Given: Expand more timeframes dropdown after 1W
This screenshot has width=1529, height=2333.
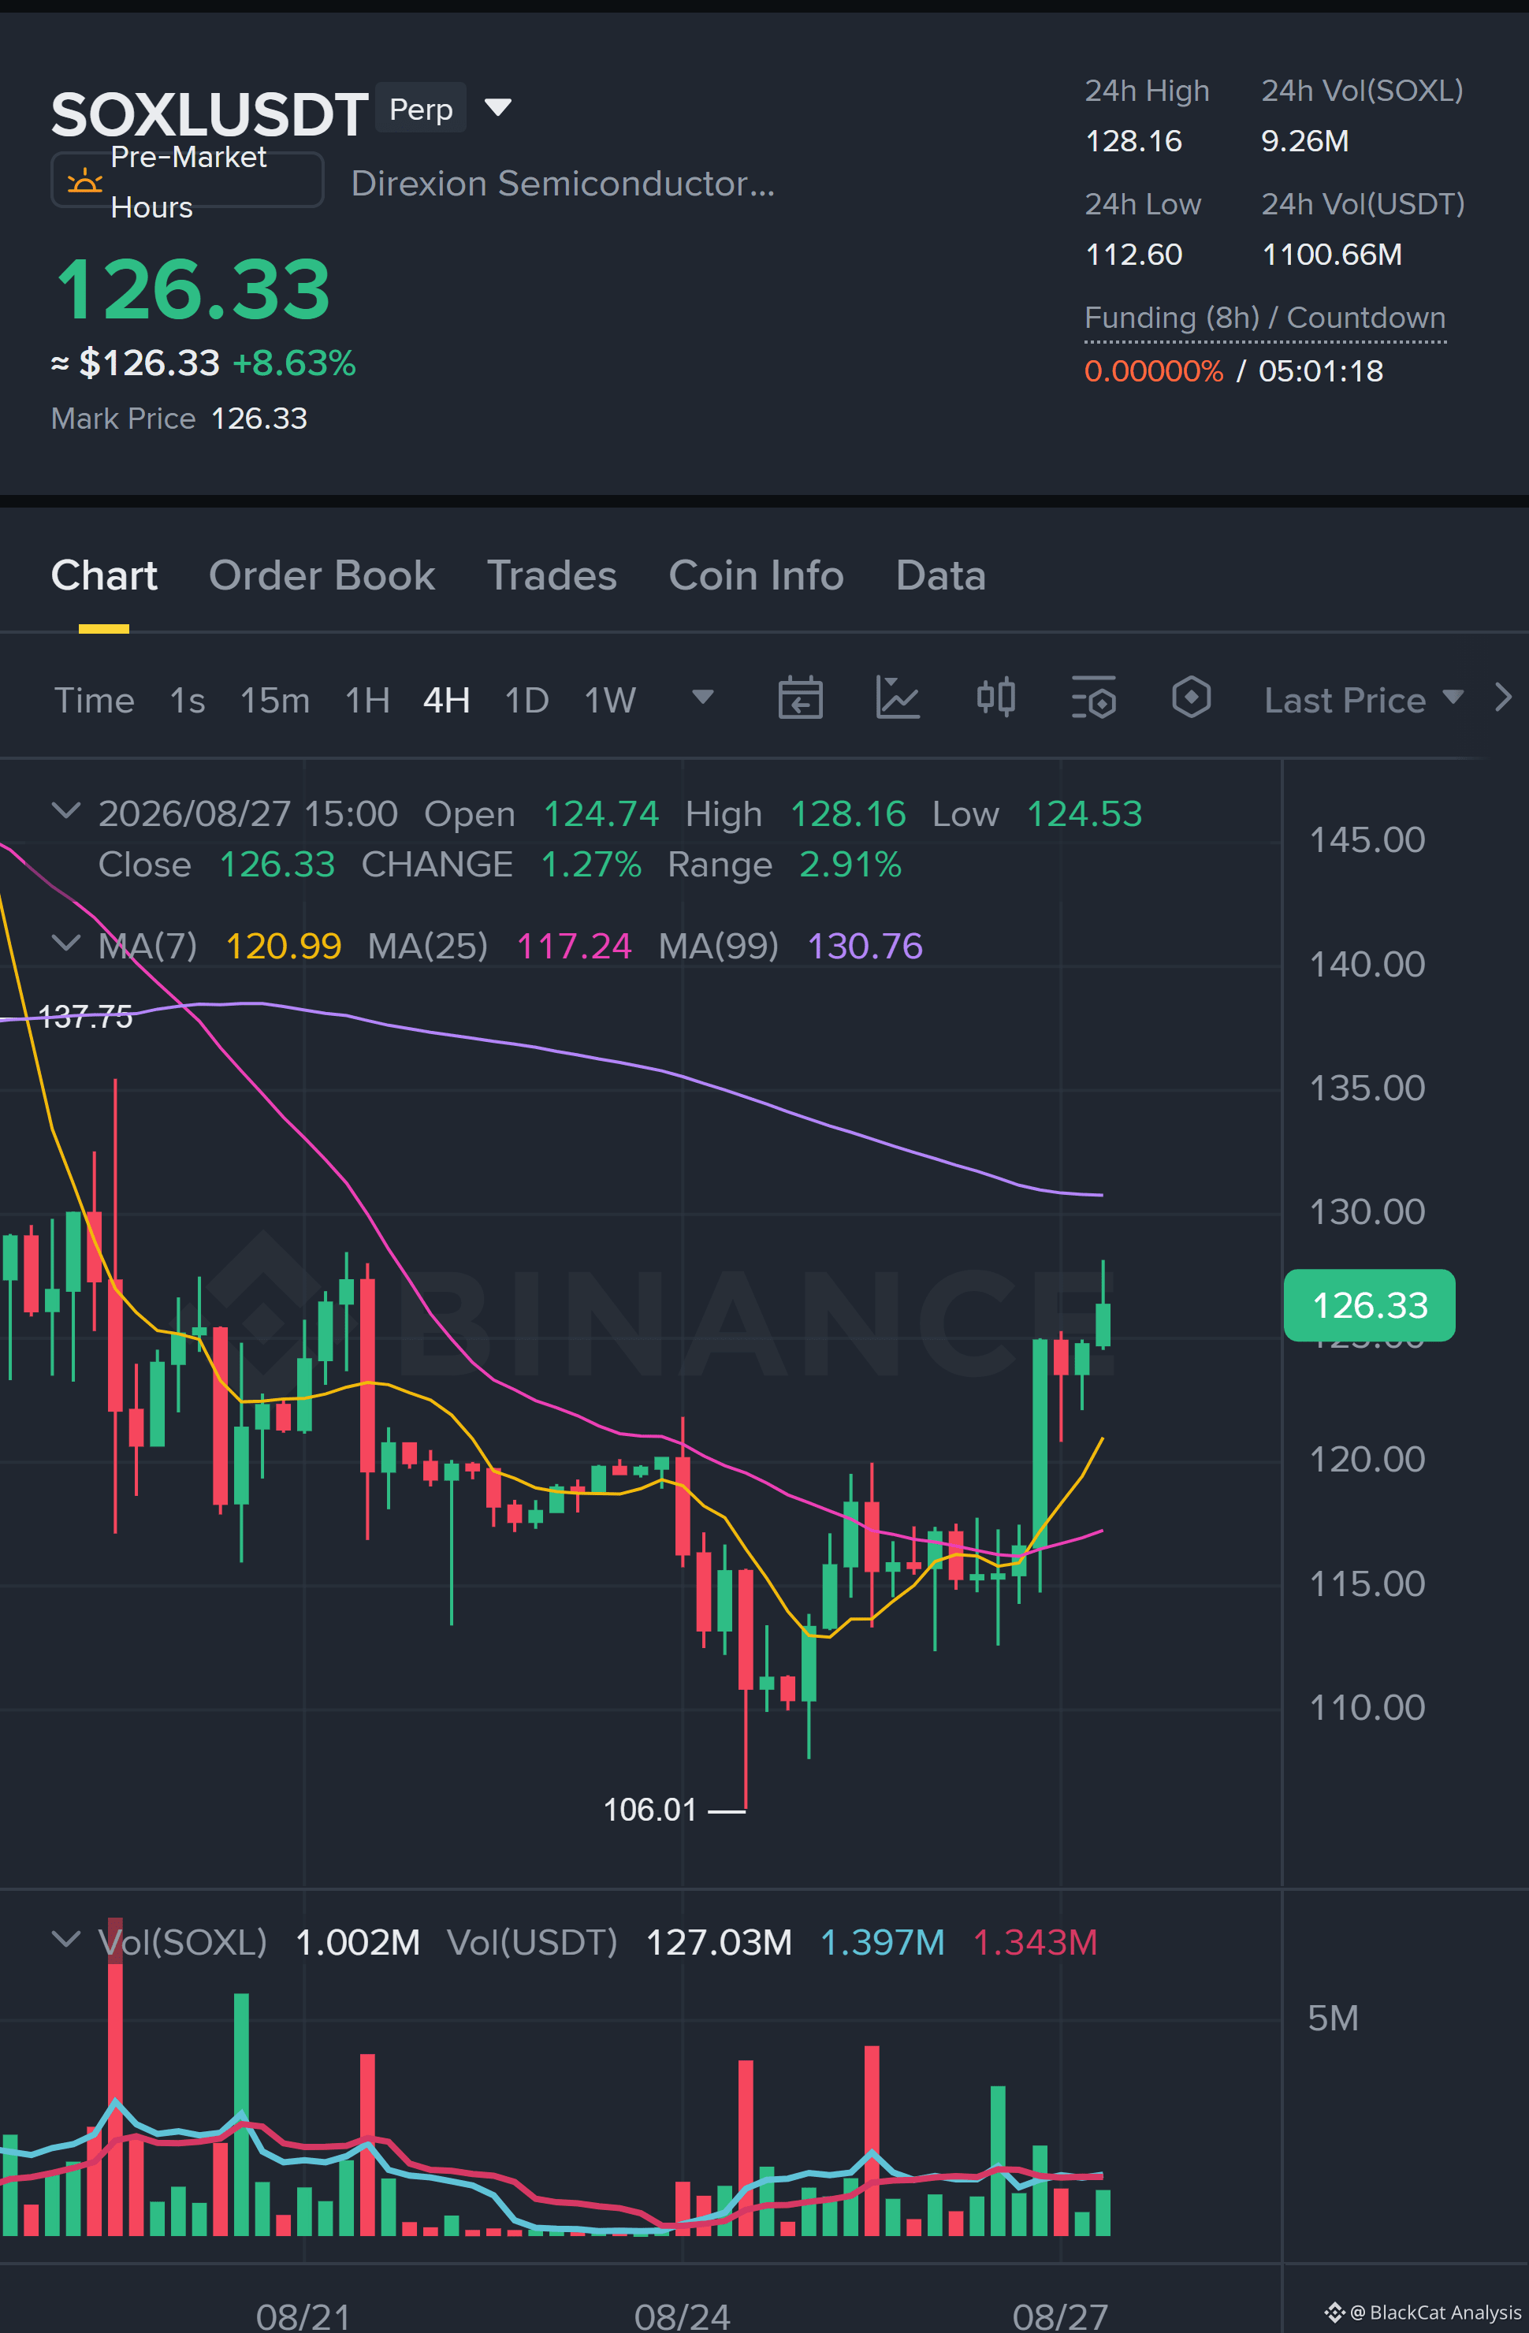Looking at the screenshot, I should point(703,697).
